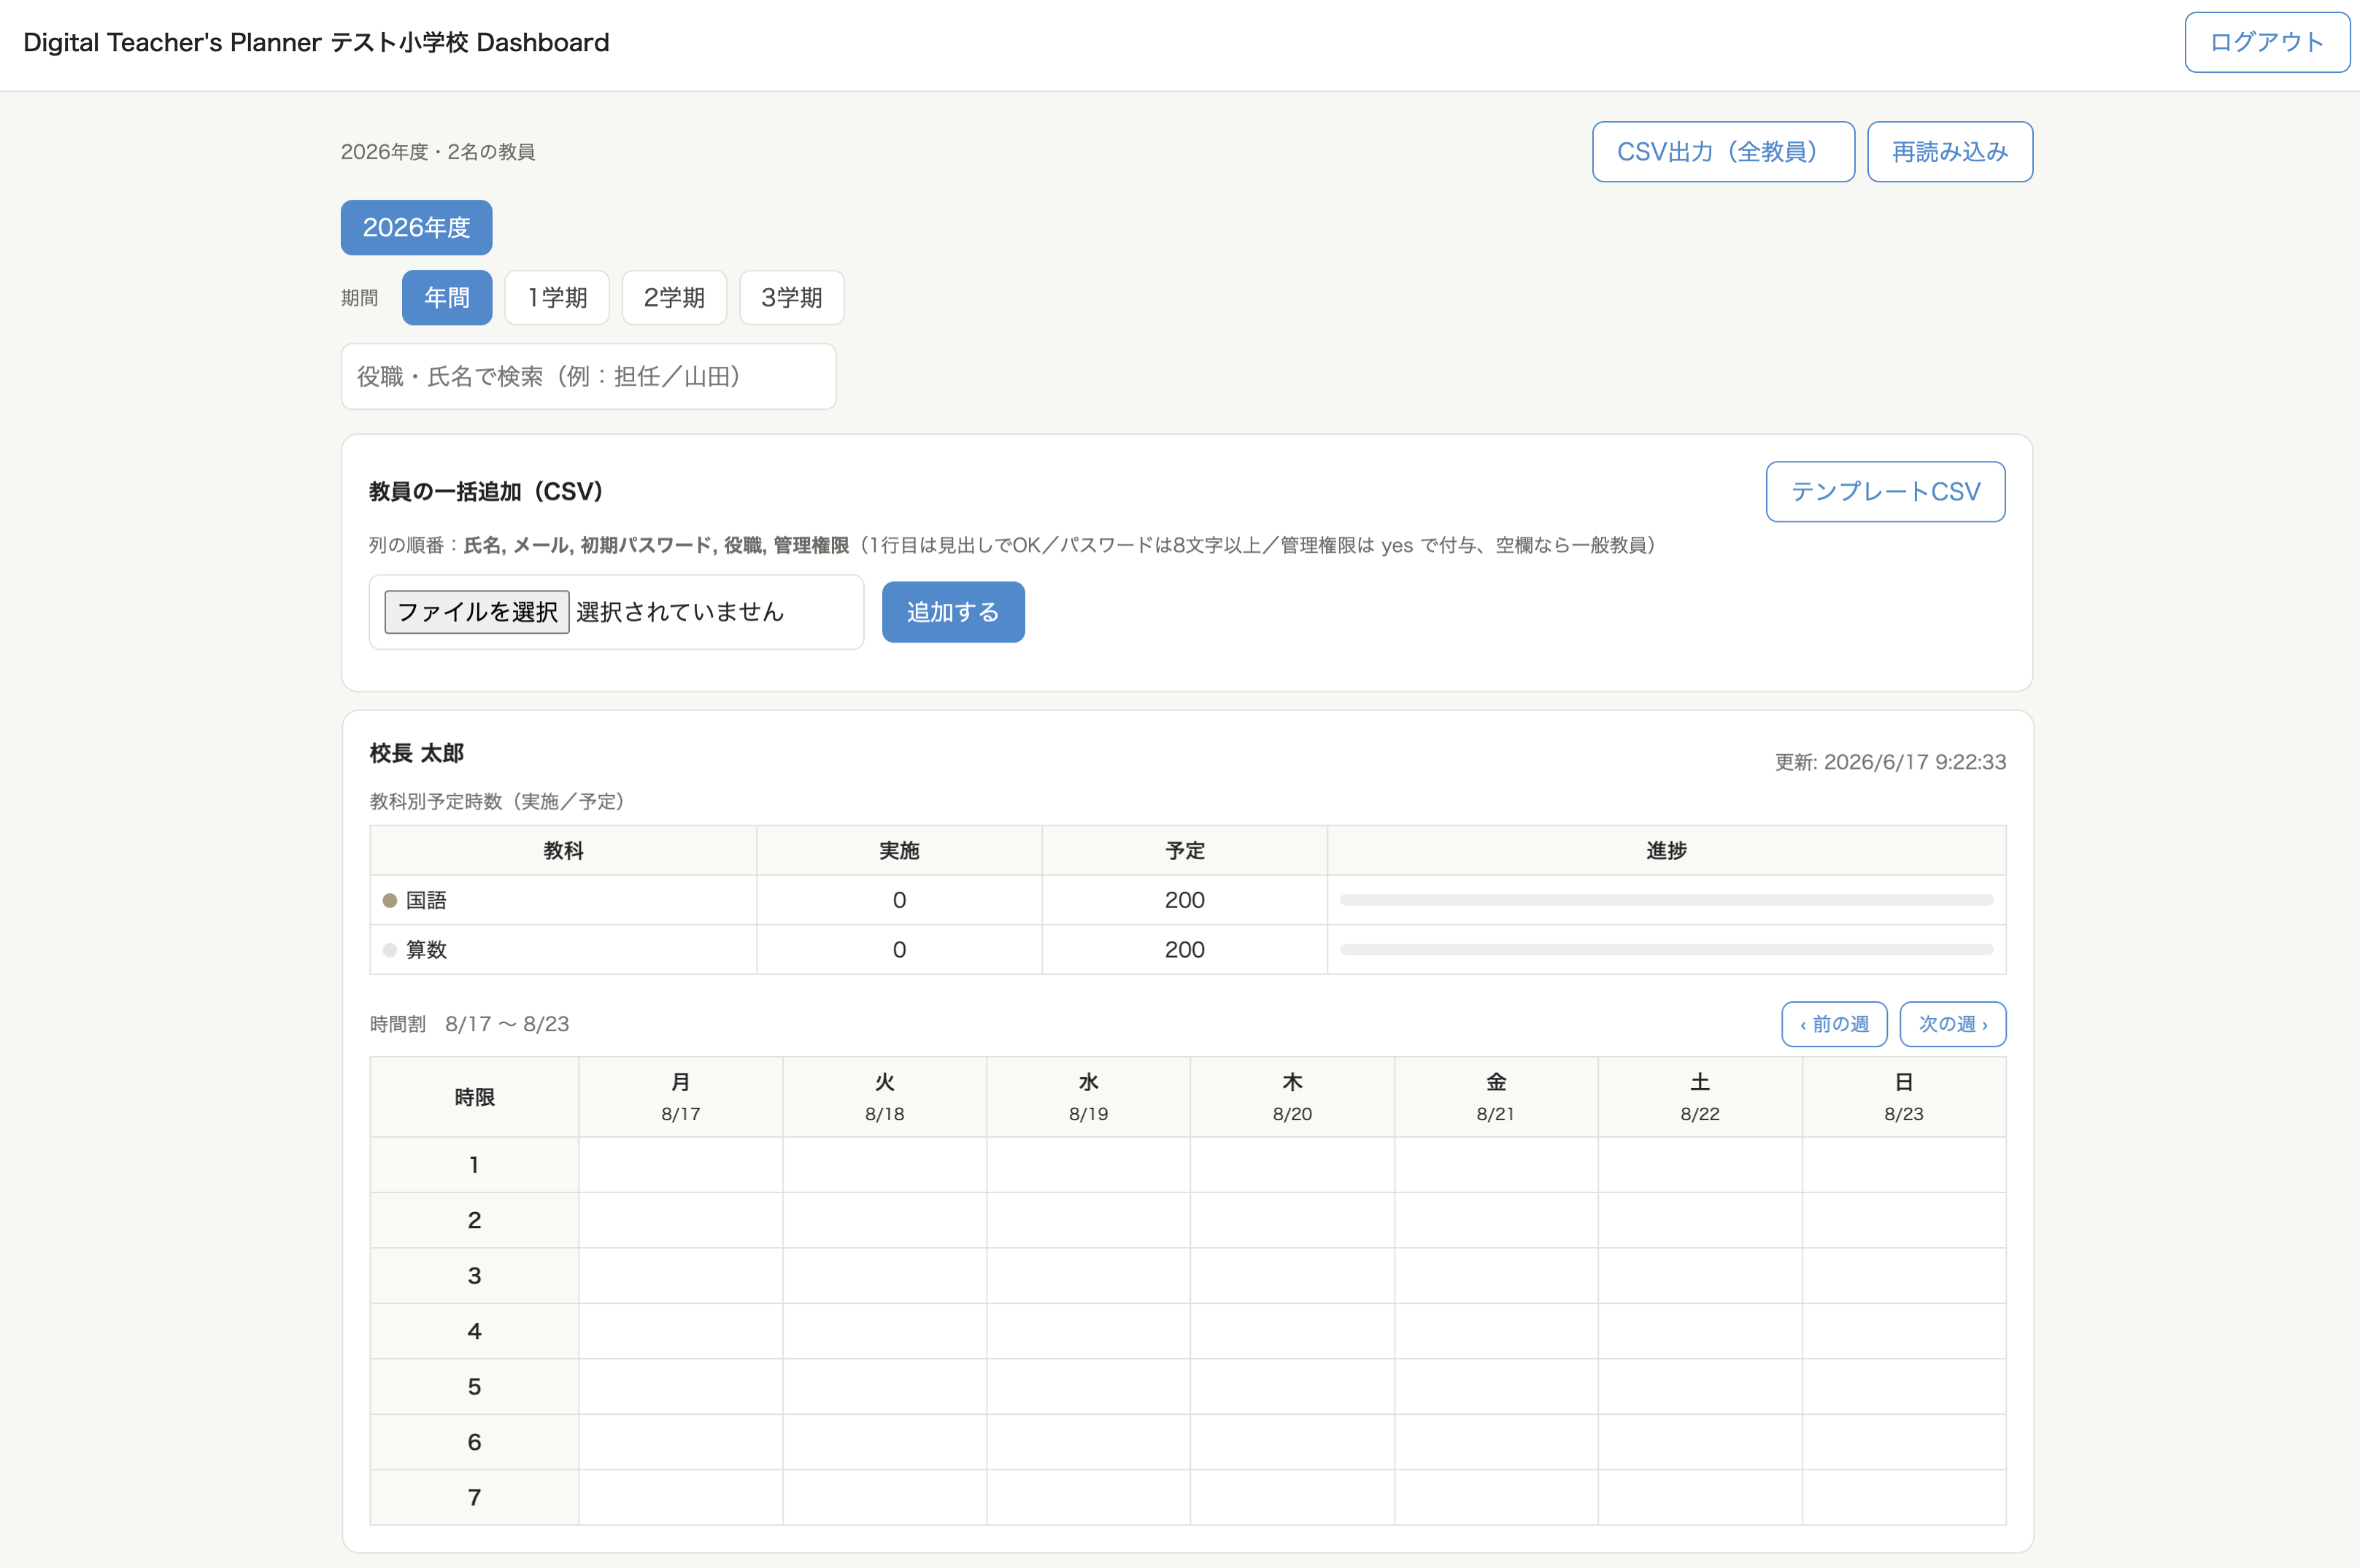Screen dimensions: 2360x1568
Task: Click the 教科別予定時数（実施／予定）label
Action: point(497,801)
